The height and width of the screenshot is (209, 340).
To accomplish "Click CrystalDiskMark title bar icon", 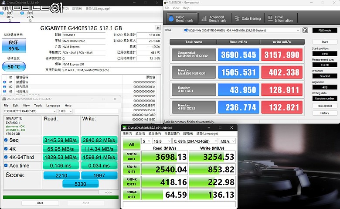I will [x=125, y=127].
